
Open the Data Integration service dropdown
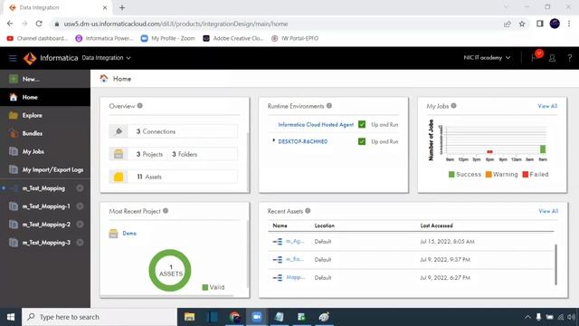point(107,58)
